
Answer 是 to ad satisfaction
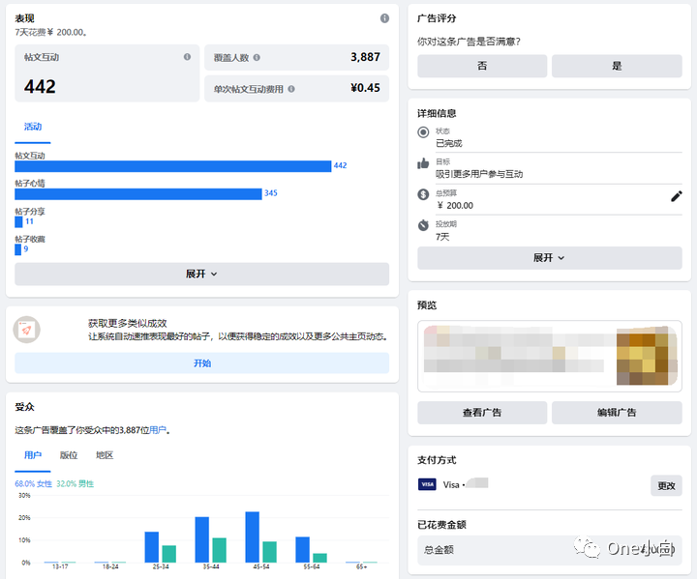point(617,66)
